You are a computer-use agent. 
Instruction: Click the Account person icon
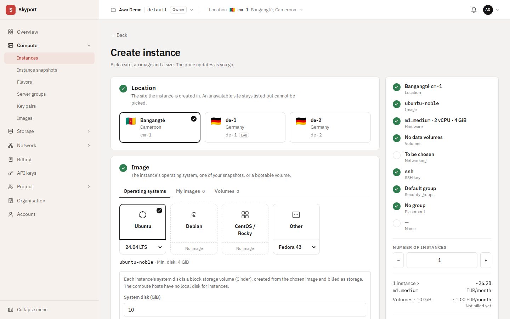point(11,214)
